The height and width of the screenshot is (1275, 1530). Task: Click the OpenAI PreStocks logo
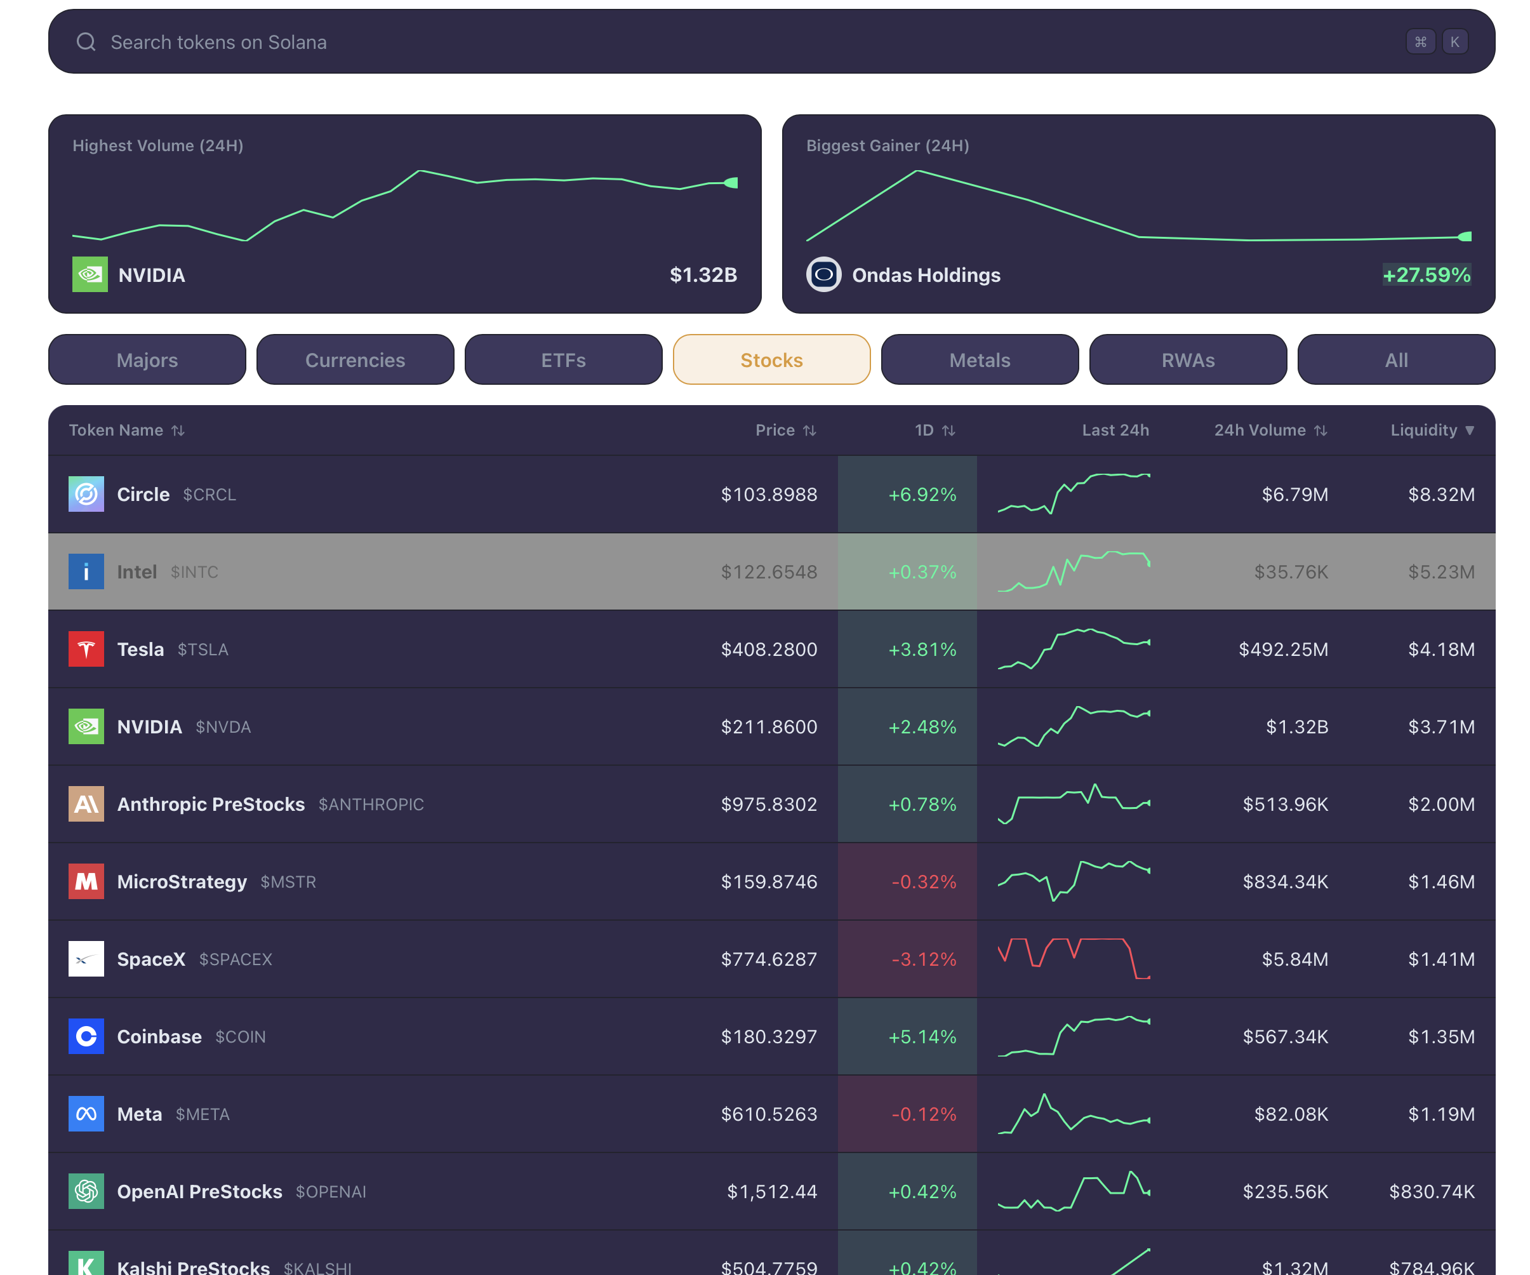tap(87, 1192)
